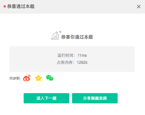Click the plus sign above chart icon
145x115 pixels.
click(x=60, y=32)
